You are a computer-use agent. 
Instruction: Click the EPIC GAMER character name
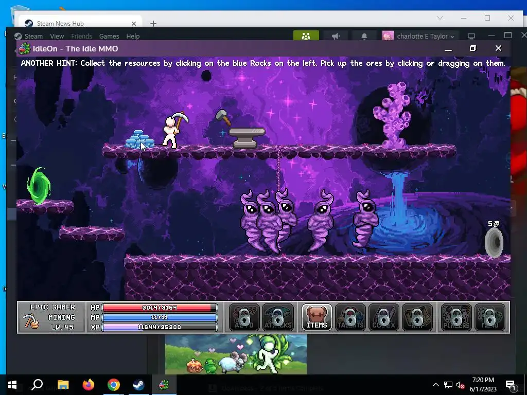click(x=53, y=307)
